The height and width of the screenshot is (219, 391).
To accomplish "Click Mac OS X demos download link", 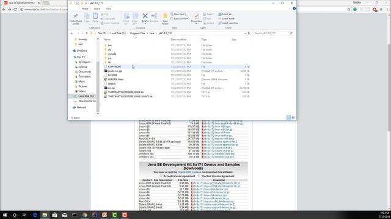I will pyautogui.click(x=213, y=201).
